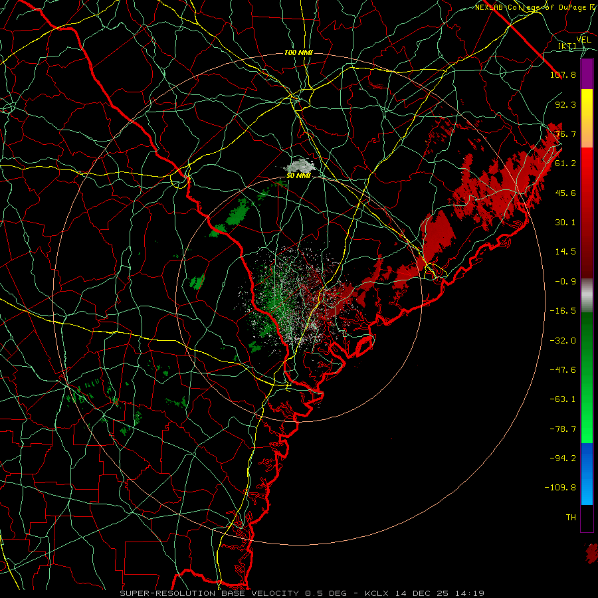Click the 50 NMI range ring label
The height and width of the screenshot is (598, 598).
298,176
